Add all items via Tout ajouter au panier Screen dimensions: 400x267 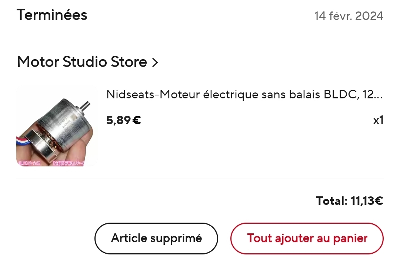click(307, 239)
